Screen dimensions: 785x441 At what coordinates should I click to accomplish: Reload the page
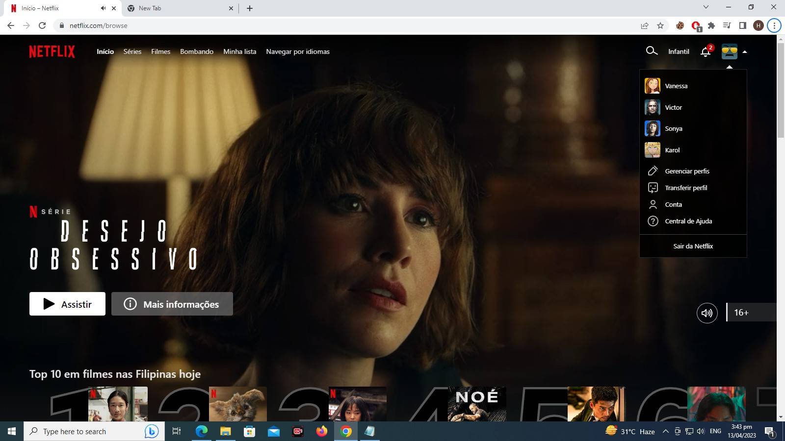pos(42,25)
